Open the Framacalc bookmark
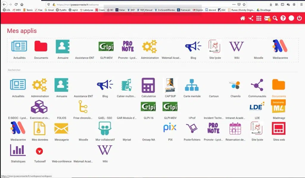The width and height of the screenshot is (305, 178). (184, 10)
